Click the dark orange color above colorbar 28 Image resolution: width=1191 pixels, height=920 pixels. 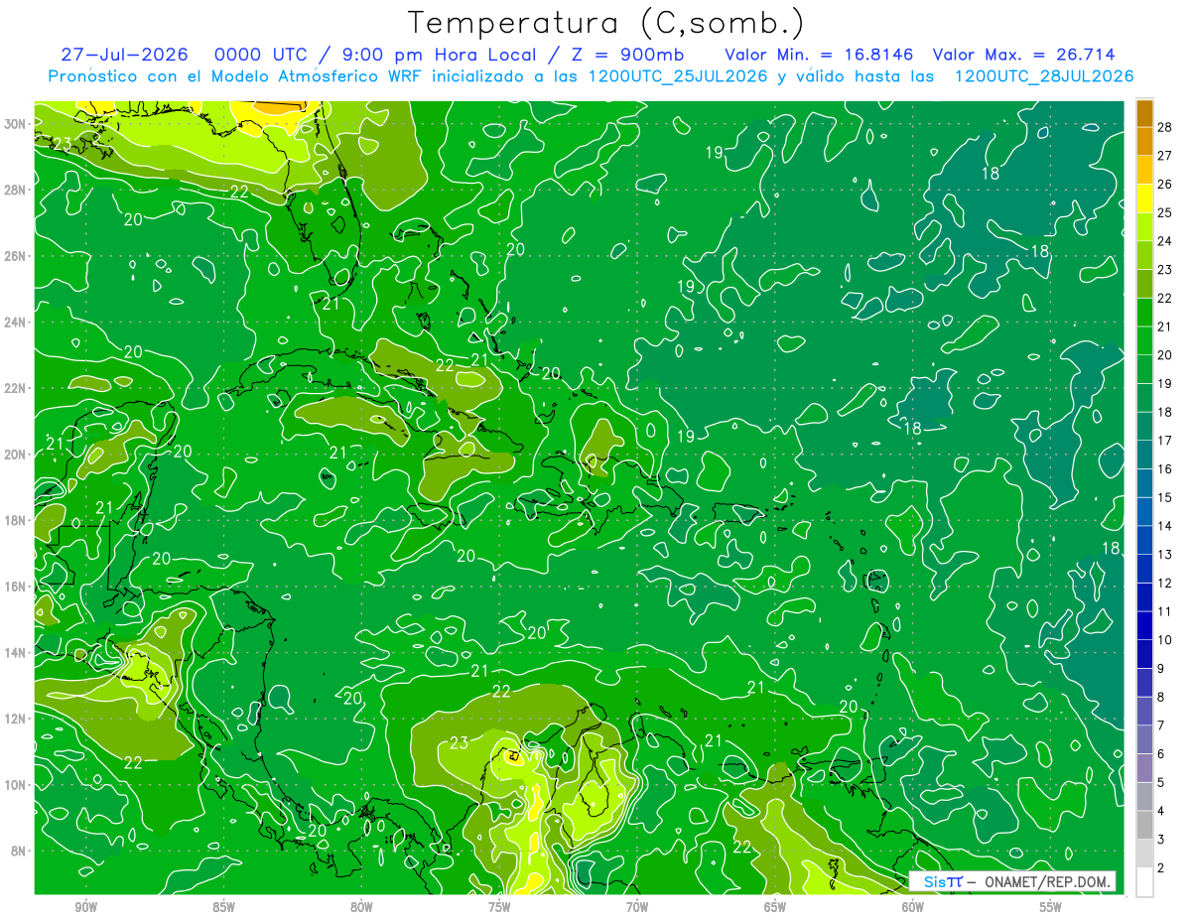point(1144,113)
